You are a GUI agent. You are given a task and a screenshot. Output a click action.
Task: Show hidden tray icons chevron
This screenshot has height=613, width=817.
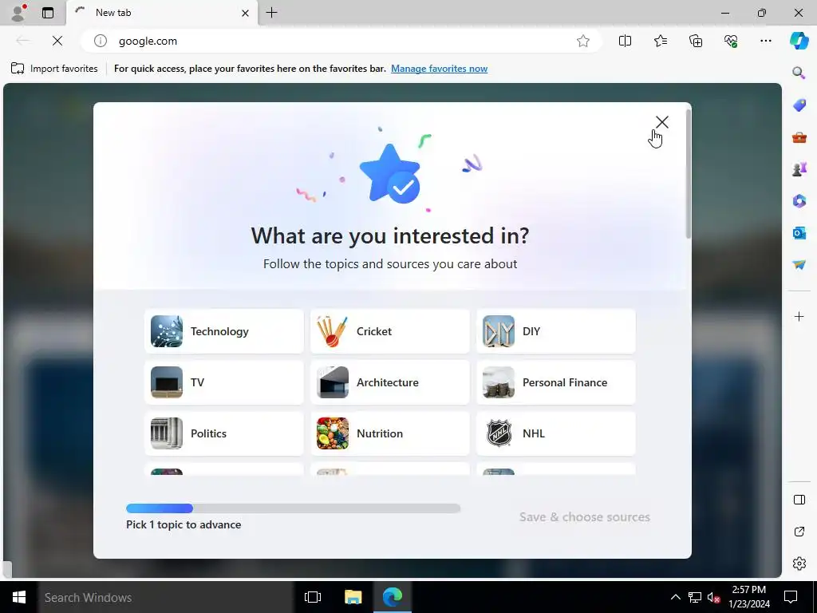tap(675, 597)
